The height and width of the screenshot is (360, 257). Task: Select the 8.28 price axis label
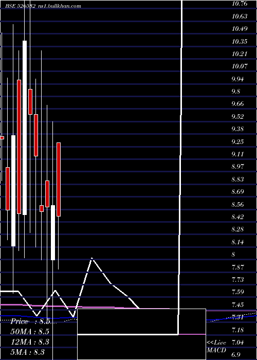(x=237, y=229)
